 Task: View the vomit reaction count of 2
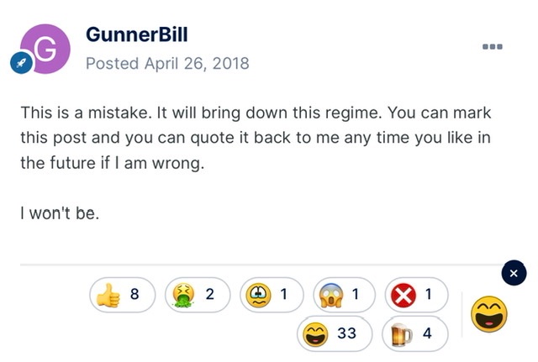(x=210, y=294)
